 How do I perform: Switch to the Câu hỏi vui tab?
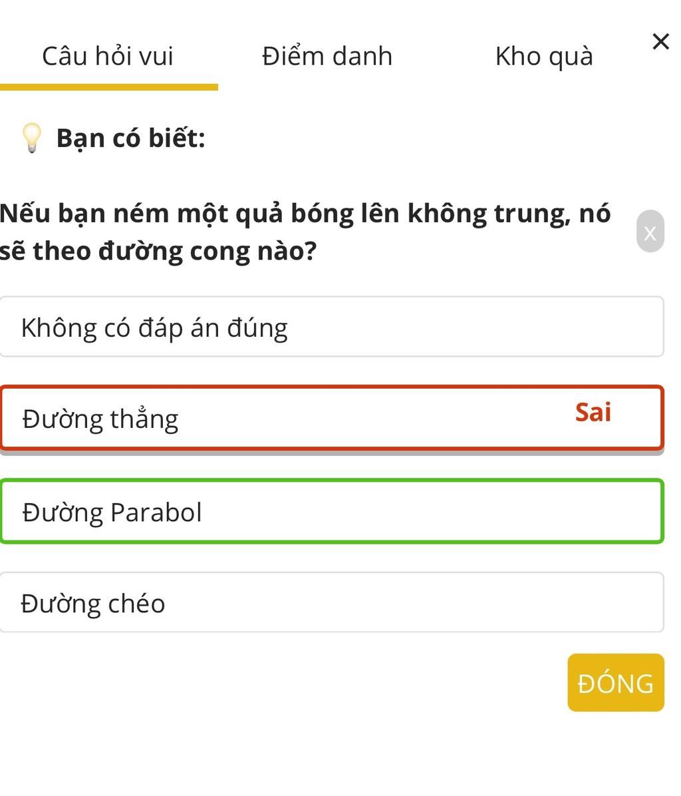(x=108, y=56)
